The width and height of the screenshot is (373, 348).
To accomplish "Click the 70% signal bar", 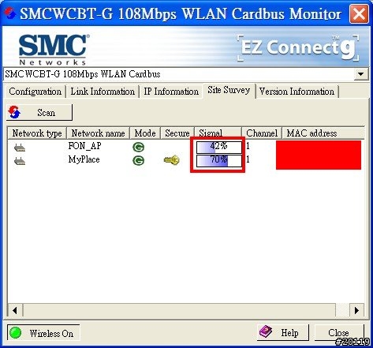I will pos(219,161).
